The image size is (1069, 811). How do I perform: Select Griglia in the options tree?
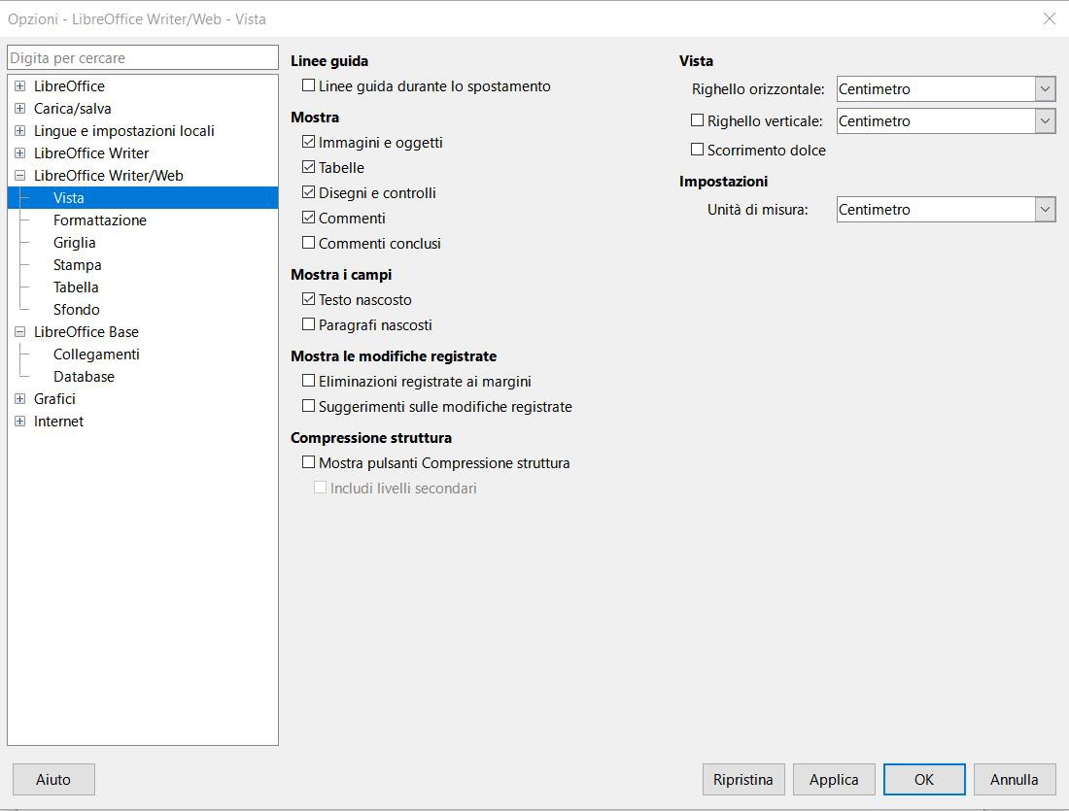click(x=74, y=243)
